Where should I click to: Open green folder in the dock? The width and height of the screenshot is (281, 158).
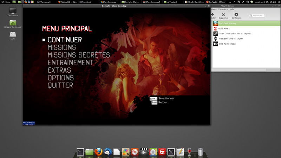(89, 152)
